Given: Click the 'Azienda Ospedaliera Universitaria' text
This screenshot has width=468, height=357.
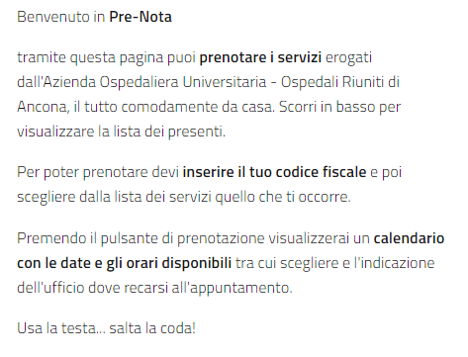Looking at the screenshot, I should (x=154, y=82).
